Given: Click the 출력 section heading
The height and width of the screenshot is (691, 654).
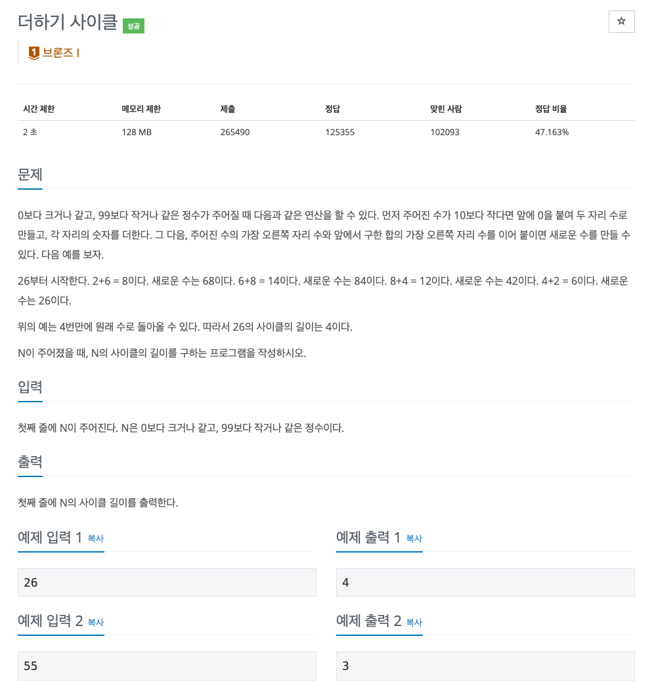Looking at the screenshot, I should pyautogui.click(x=30, y=462).
